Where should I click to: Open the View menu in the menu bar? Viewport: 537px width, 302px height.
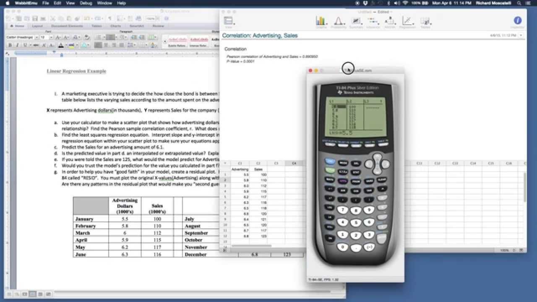[70, 3]
